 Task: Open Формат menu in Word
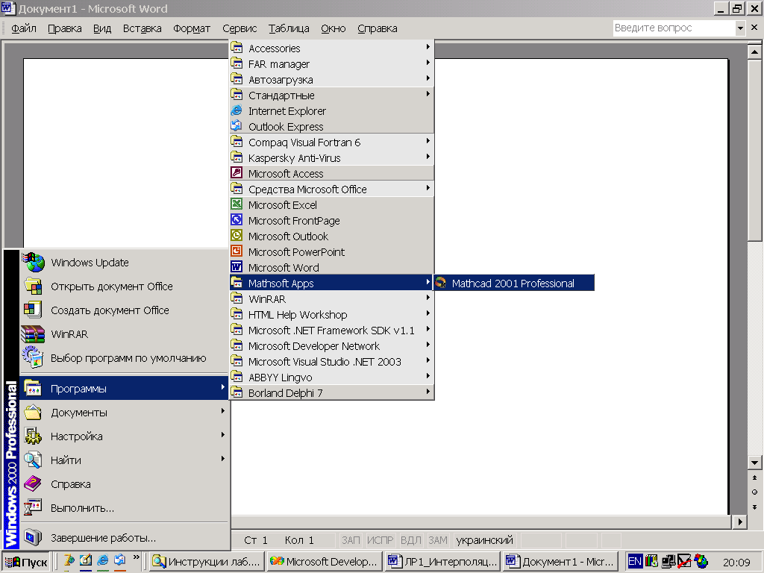coord(192,28)
